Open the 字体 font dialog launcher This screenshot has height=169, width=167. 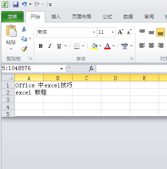point(132,58)
